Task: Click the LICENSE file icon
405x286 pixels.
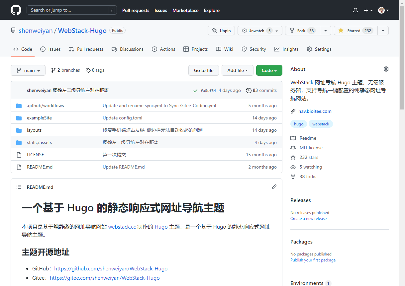Action: tap(19, 155)
